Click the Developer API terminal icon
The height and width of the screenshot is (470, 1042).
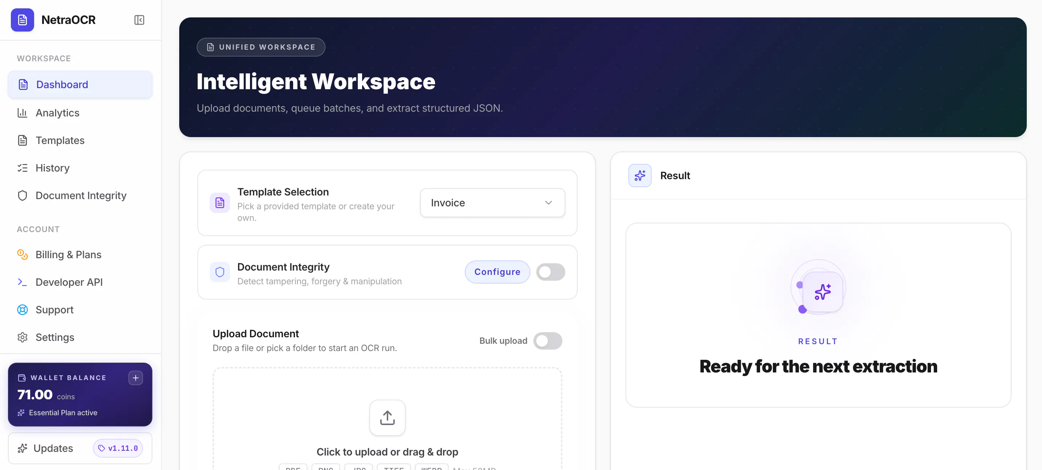[22, 282]
